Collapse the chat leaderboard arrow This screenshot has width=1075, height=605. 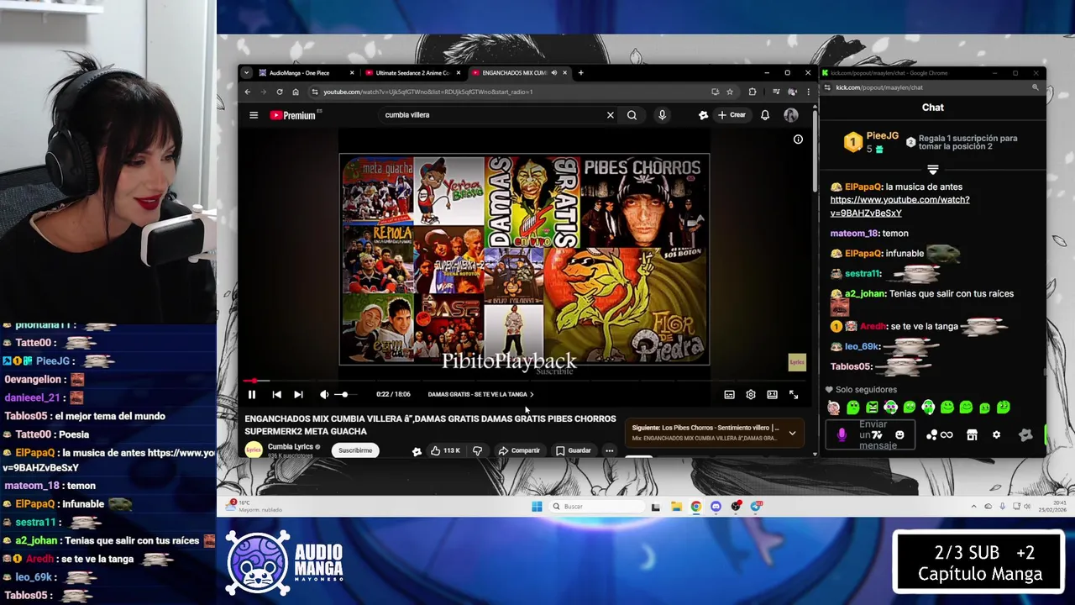click(932, 170)
